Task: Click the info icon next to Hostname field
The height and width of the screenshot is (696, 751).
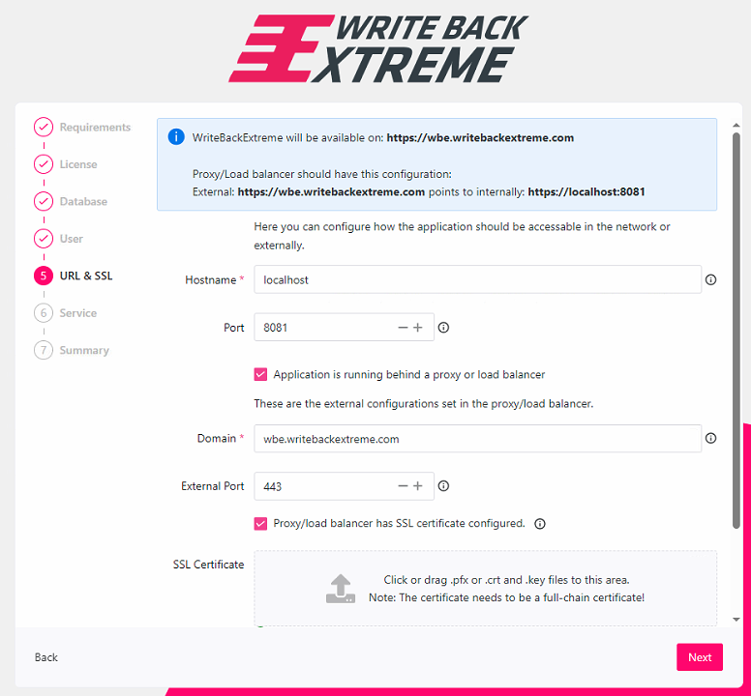Action: coord(710,280)
